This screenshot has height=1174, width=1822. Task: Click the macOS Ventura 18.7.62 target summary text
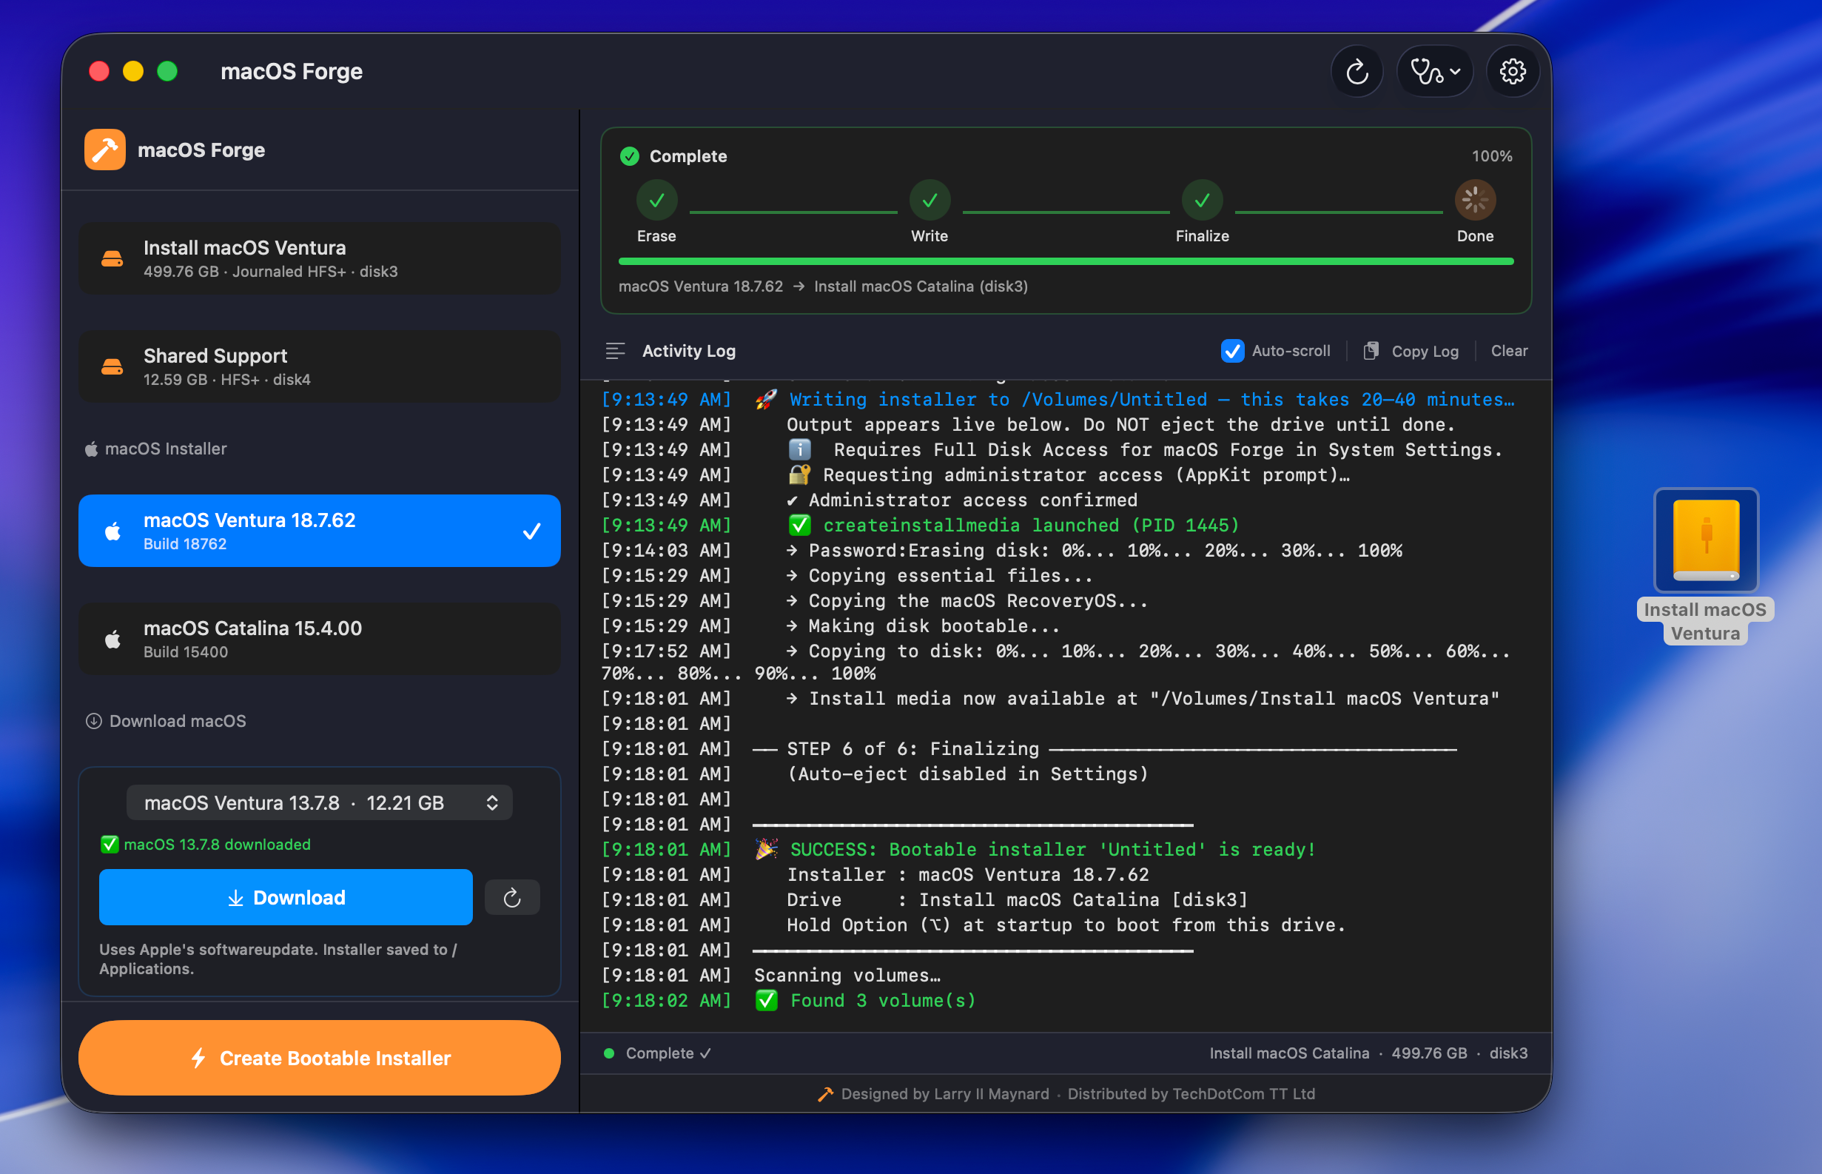tap(701, 286)
